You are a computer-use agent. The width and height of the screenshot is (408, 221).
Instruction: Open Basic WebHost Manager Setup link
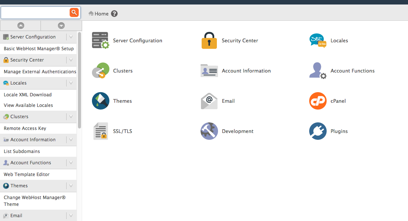[39, 49]
